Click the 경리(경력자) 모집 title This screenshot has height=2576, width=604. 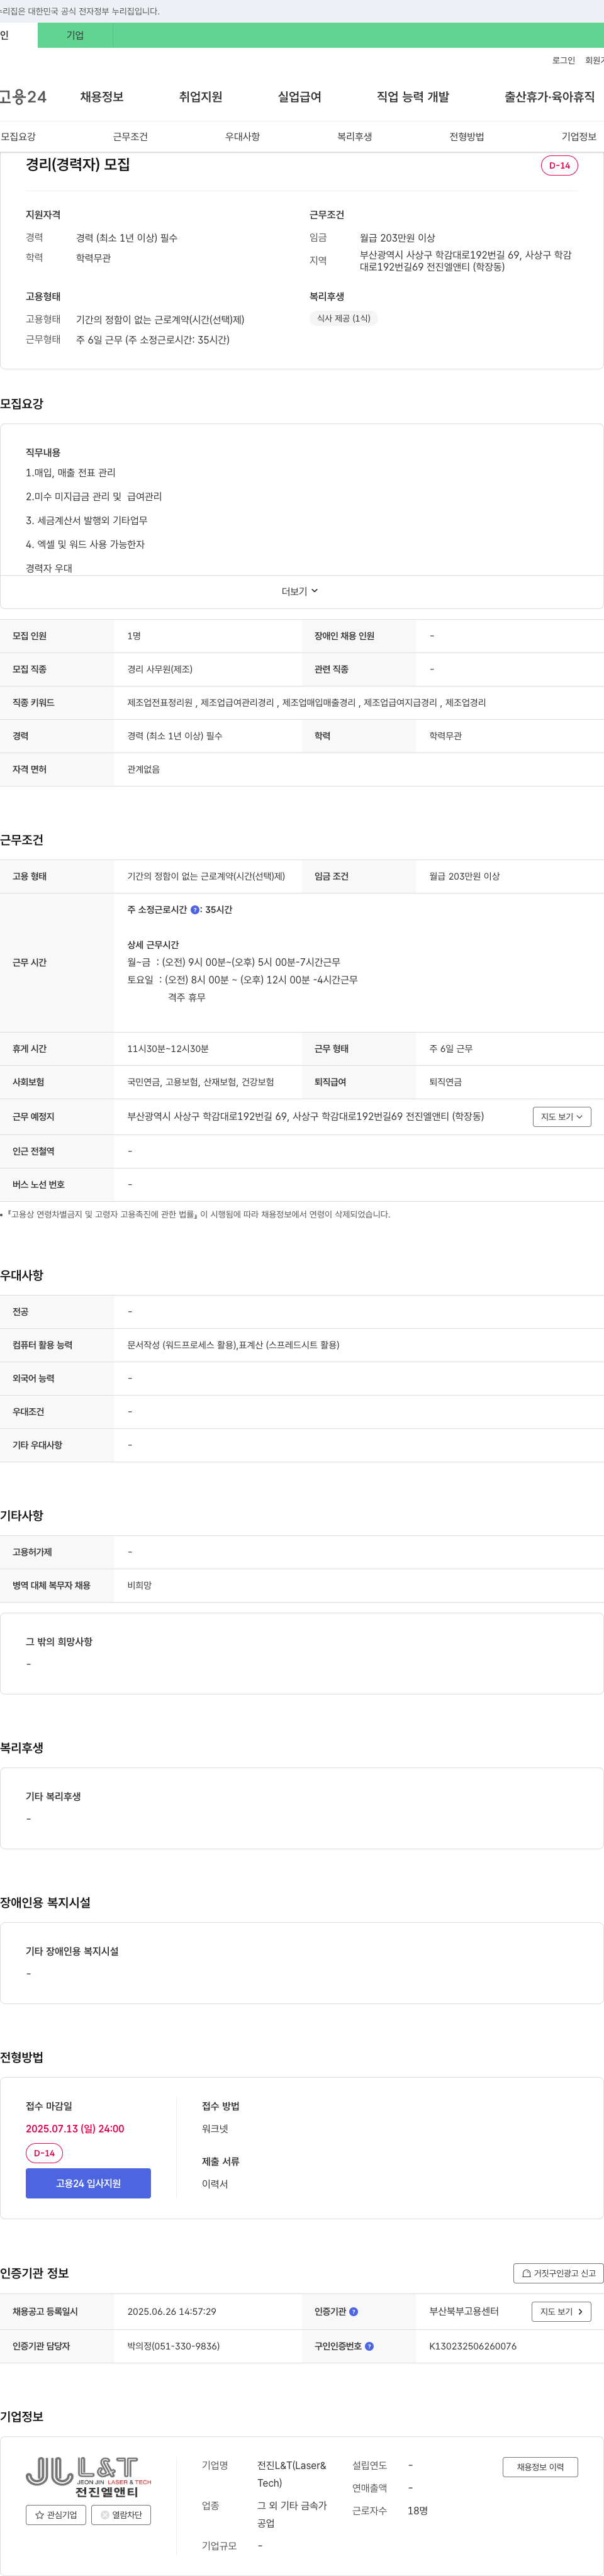click(78, 165)
